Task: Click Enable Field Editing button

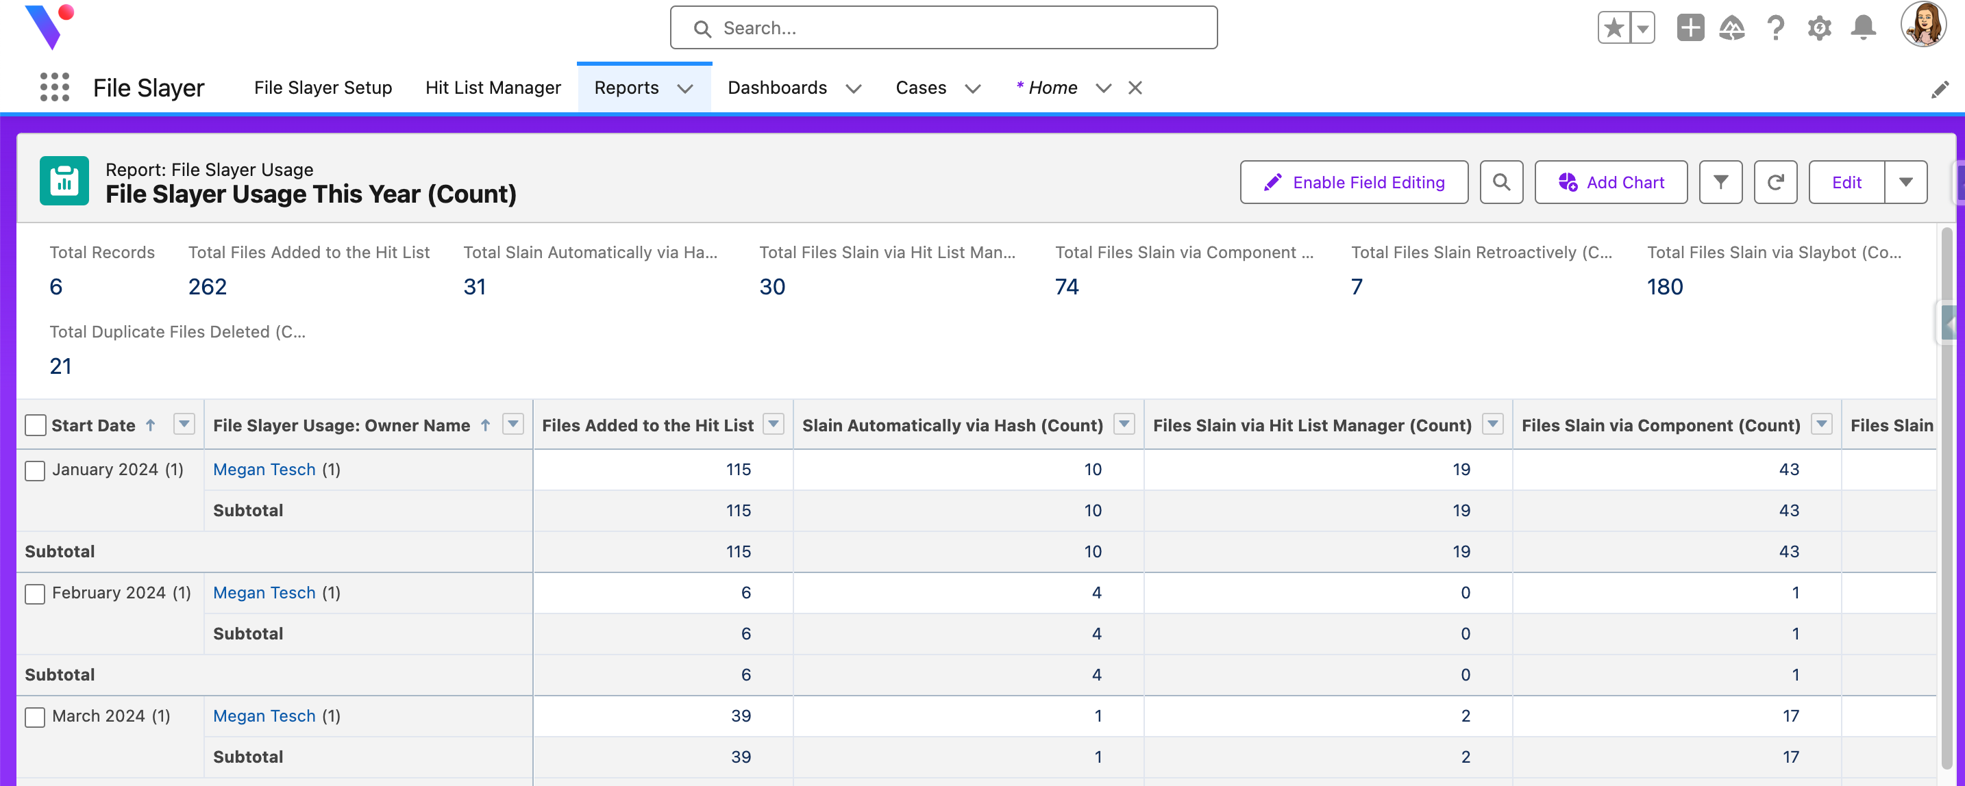Action: tap(1353, 182)
